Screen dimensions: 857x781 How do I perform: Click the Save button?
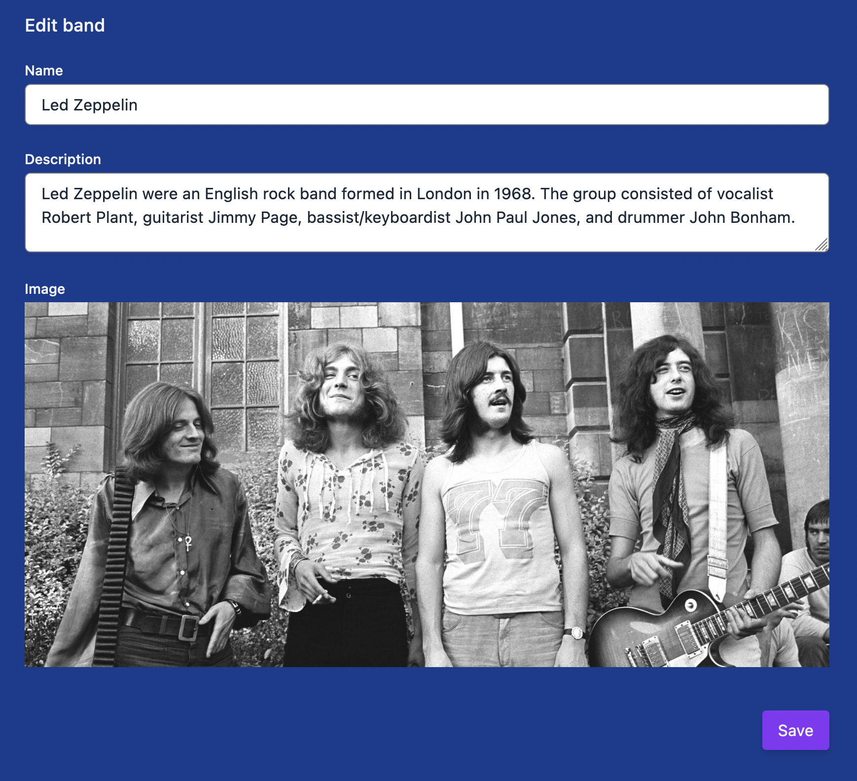(795, 730)
